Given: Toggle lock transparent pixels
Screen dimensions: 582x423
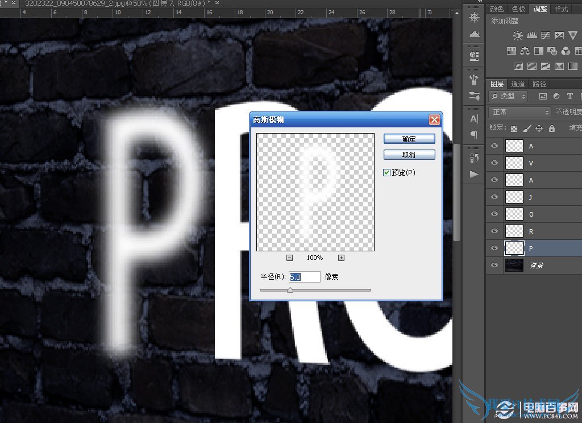Looking at the screenshot, I should click(x=514, y=128).
